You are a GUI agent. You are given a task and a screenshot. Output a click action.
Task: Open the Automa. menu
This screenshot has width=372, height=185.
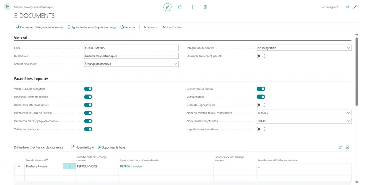click(151, 27)
